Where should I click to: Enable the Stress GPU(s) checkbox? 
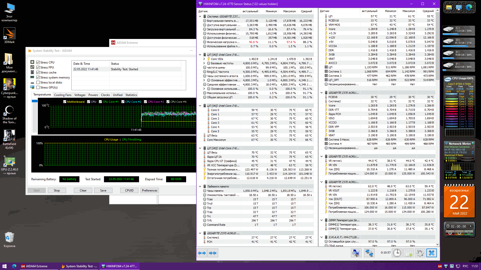[x=38, y=87]
